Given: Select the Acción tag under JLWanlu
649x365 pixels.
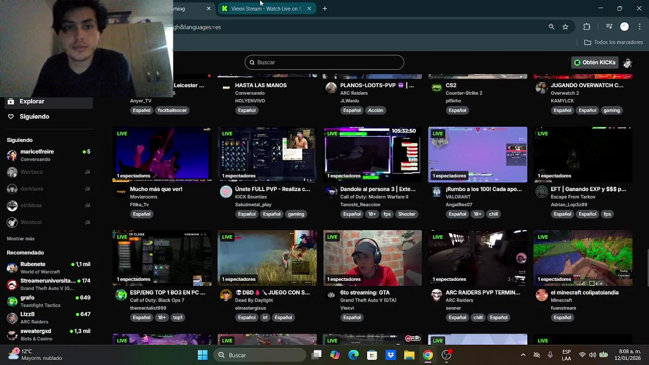Looking at the screenshot, I should 376,111.
